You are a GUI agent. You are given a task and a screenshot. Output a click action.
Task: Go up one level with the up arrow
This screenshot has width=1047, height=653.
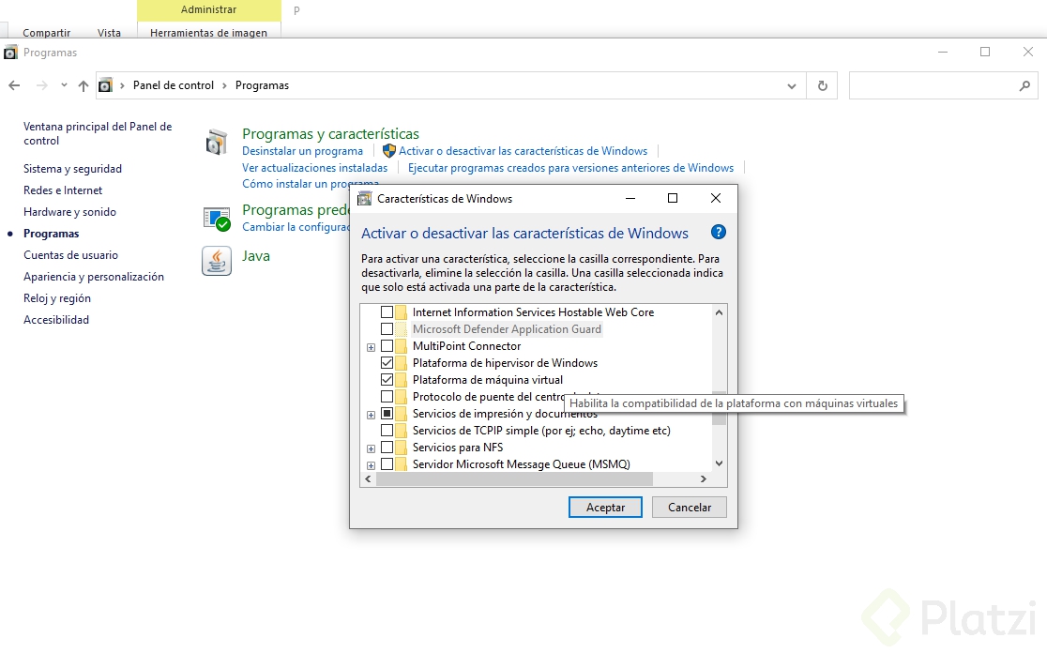83,85
